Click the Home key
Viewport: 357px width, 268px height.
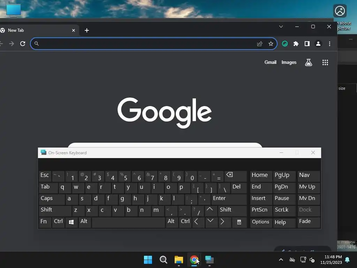261,176
